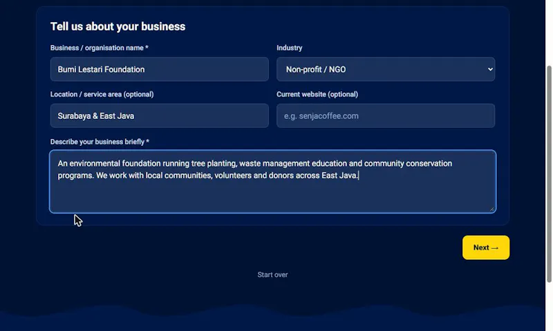Click the Business / organisation name field
Viewport: 553px width, 331px height.
(160, 69)
